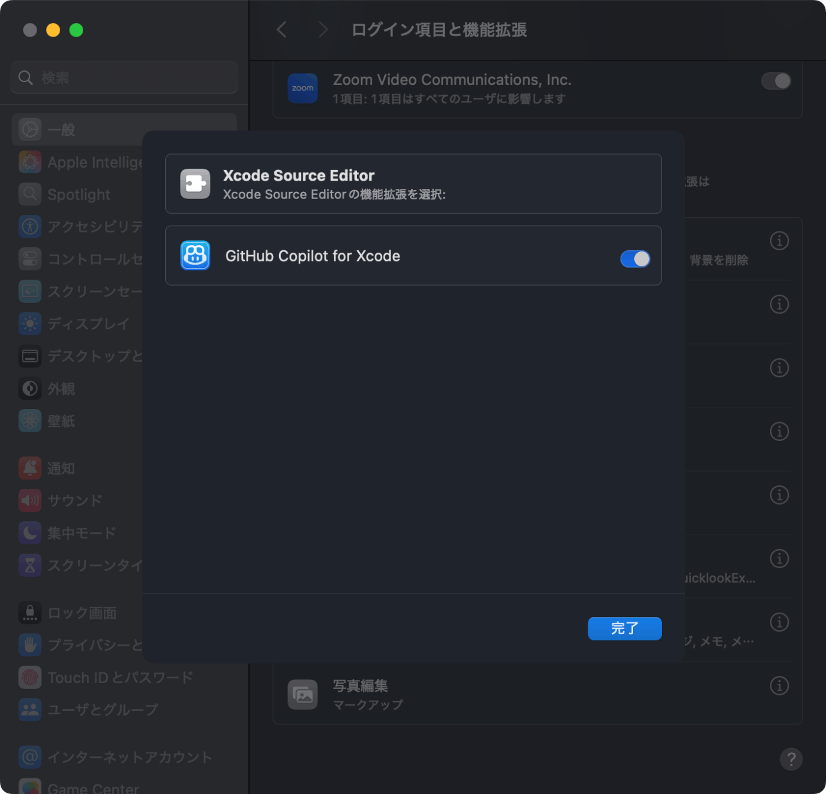Click the ロック画面 lock icon
826x794 pixels.
pyautogui.click(x=30, y=613)
